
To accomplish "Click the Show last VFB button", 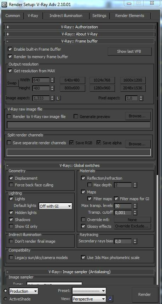I will [x=130, y=52].
